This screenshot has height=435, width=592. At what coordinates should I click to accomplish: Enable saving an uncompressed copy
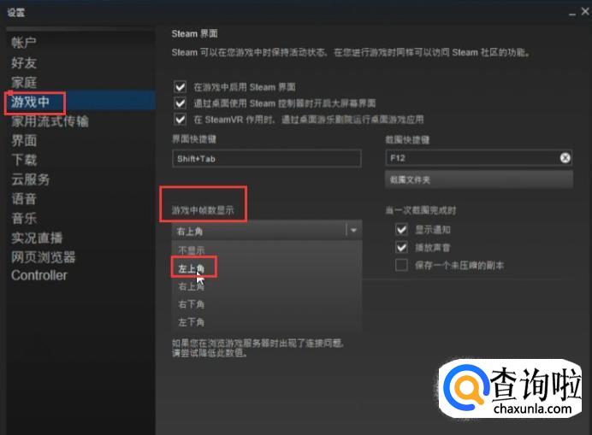coord(401,265)
